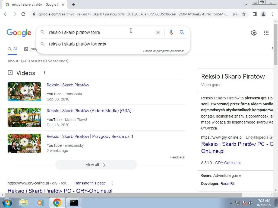278x208 pixels.
Task: Switch to the Images results tab
Action: pos(30,49)
